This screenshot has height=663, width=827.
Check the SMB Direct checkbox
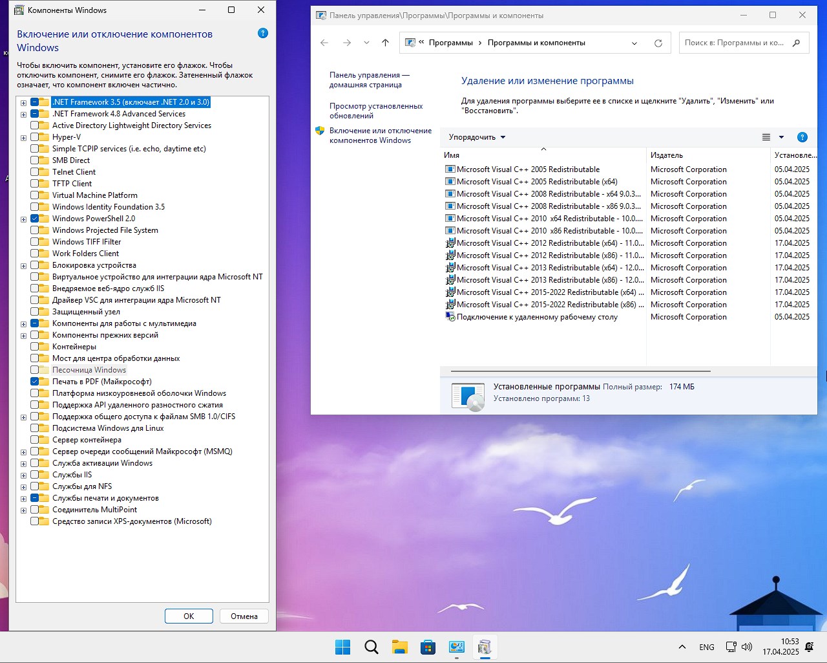(34, 160)
